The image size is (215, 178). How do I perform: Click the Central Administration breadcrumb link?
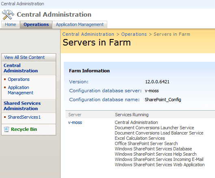pyautogui.click(x=88, y=34)
